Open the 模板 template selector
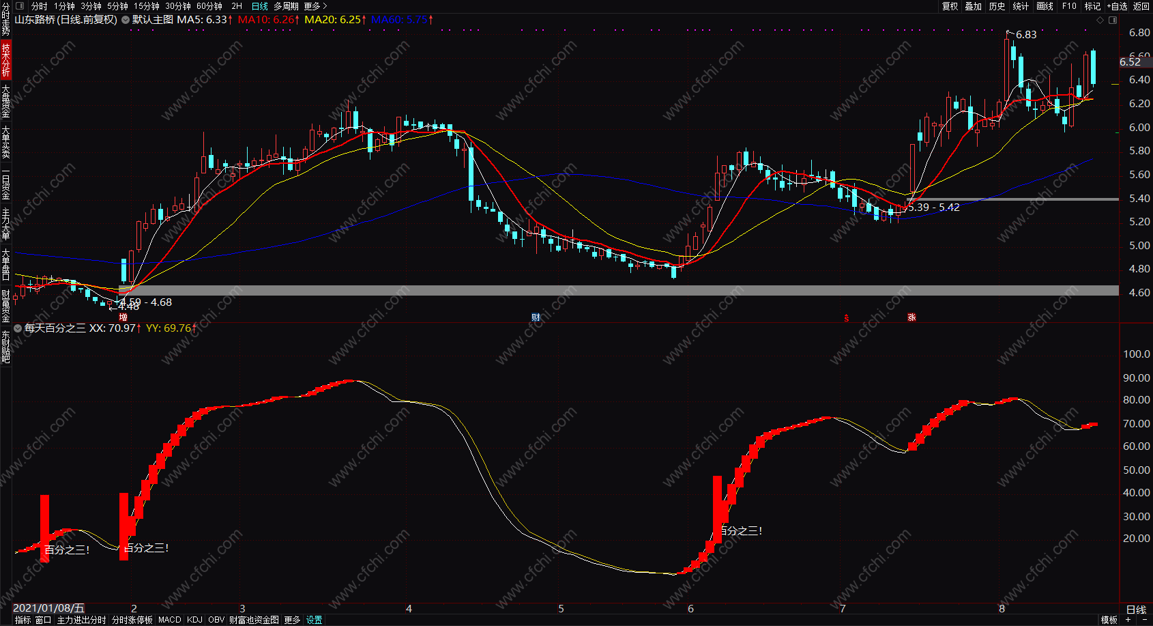1153x626 pixels. (1109, 620)
